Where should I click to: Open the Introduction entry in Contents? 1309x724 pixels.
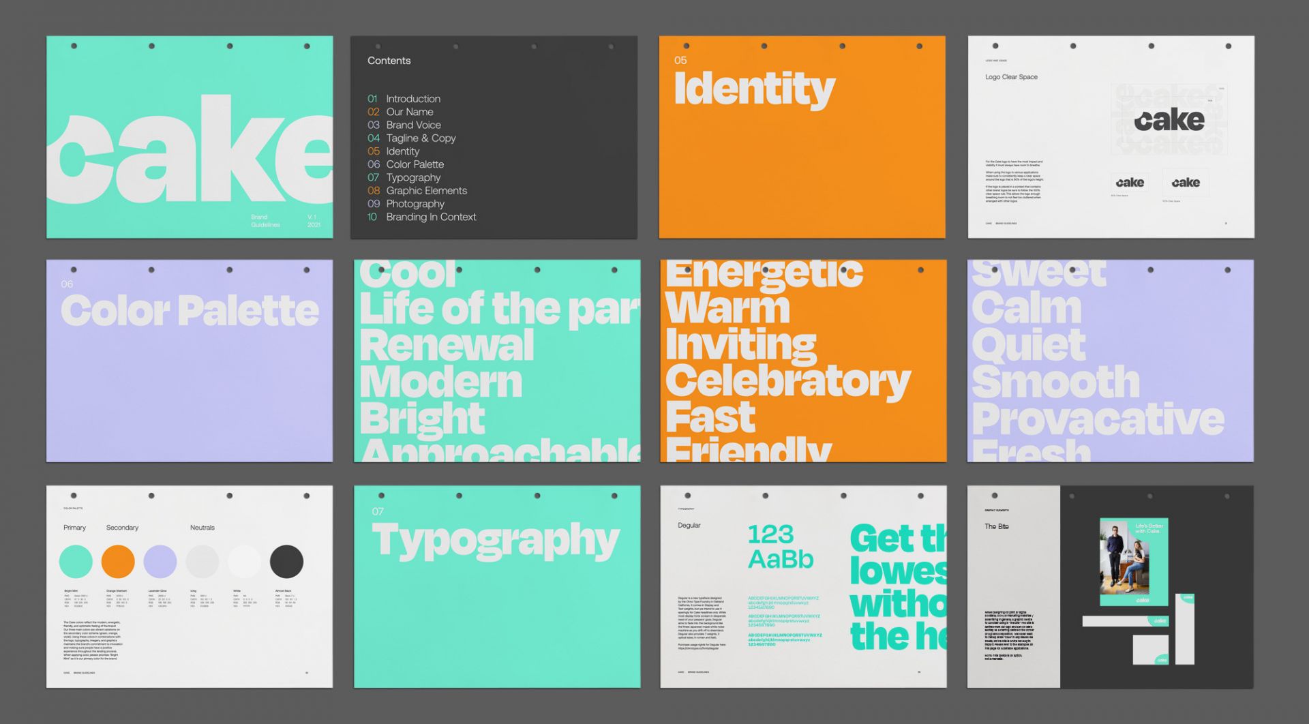(x=412, y=99)
